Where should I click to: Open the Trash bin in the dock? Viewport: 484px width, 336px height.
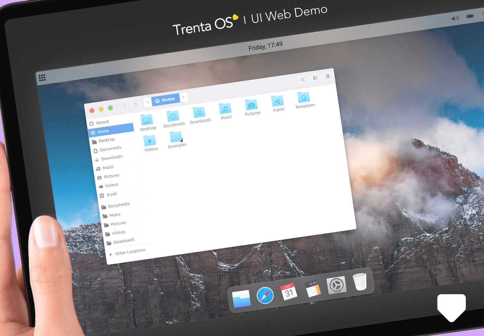(x=359, y=281)
